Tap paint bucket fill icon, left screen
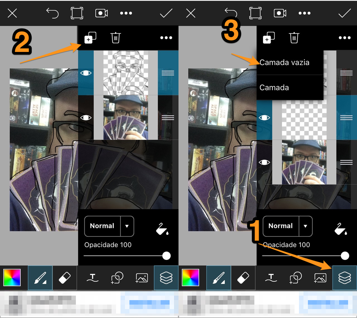Viewport: 357px width, 318px height. point(162,229)
